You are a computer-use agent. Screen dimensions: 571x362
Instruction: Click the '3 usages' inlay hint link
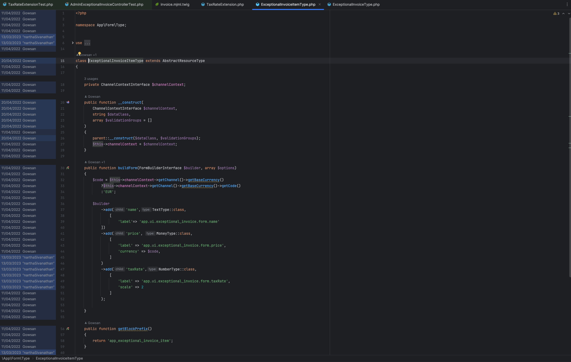tap(91, 79)
